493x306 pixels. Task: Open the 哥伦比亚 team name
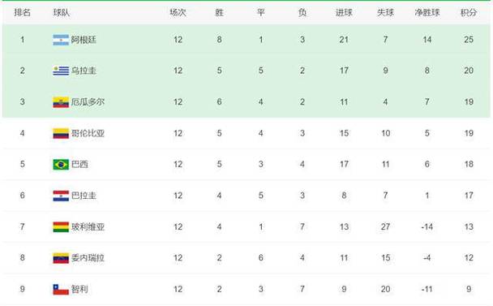click(88, 133)
